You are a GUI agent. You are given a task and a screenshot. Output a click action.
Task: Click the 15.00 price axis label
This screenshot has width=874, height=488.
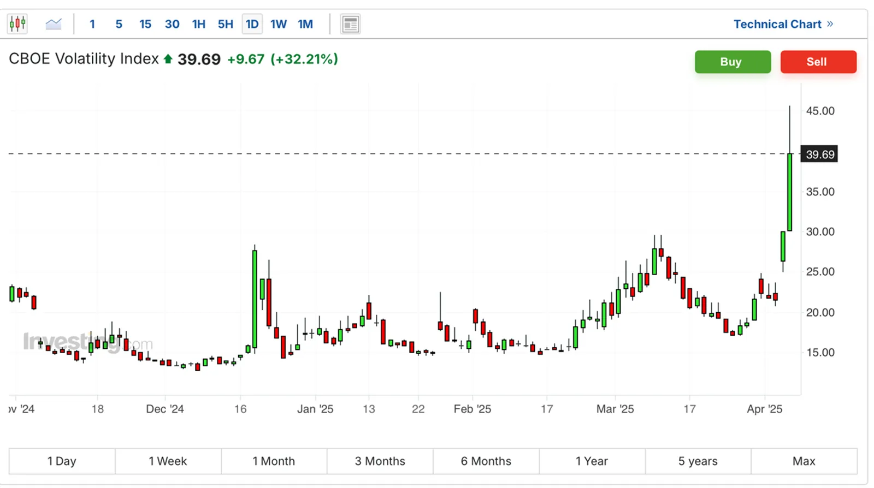coord(820,352)
